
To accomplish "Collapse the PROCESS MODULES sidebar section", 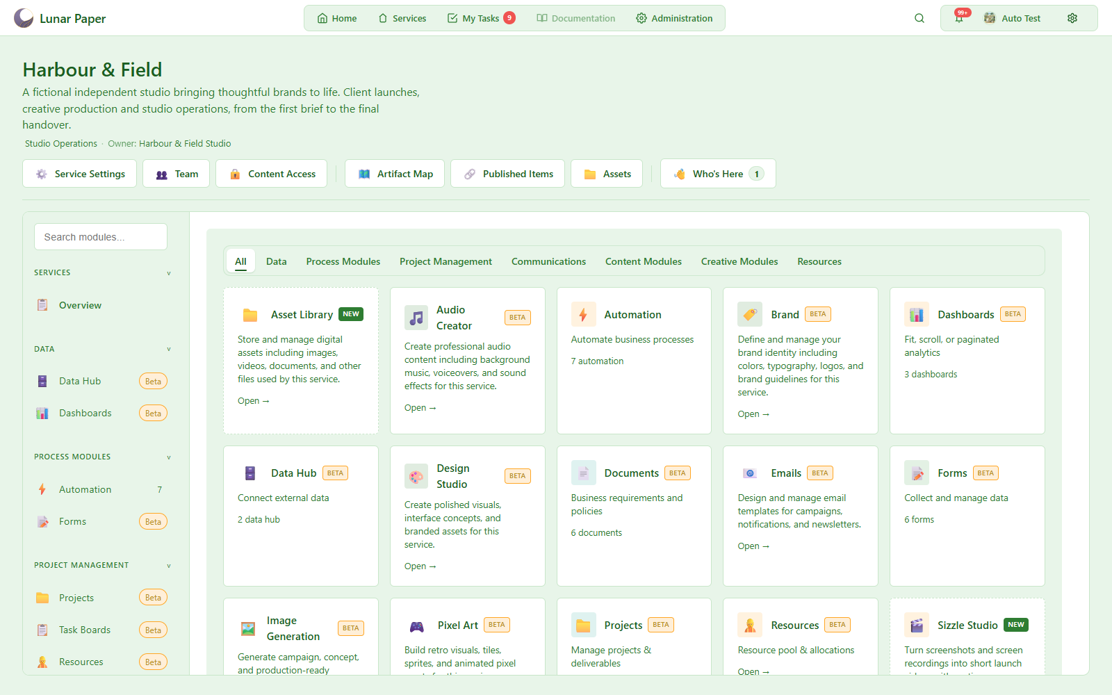I will 169,457.
